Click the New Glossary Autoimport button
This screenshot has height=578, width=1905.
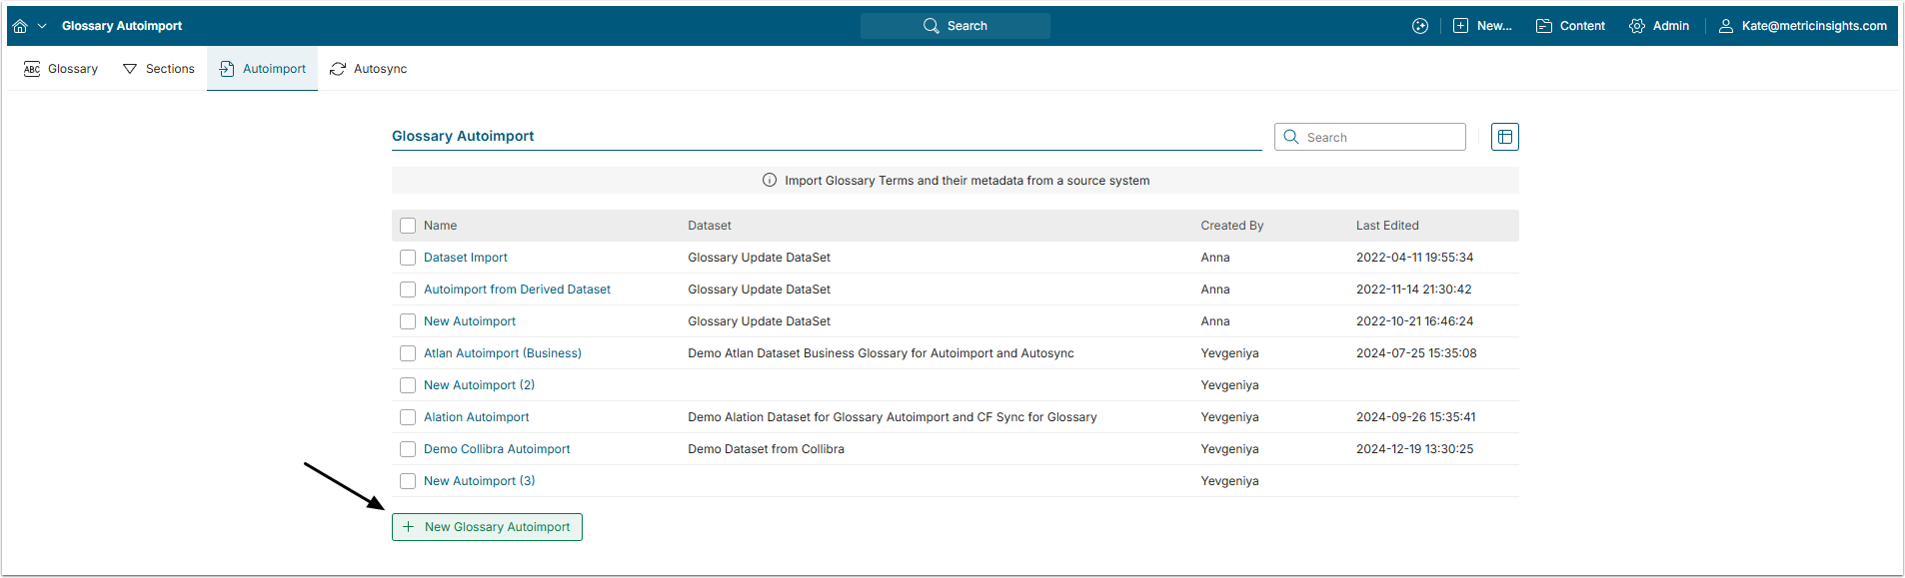pyautogui.click(x=487, y=527)
